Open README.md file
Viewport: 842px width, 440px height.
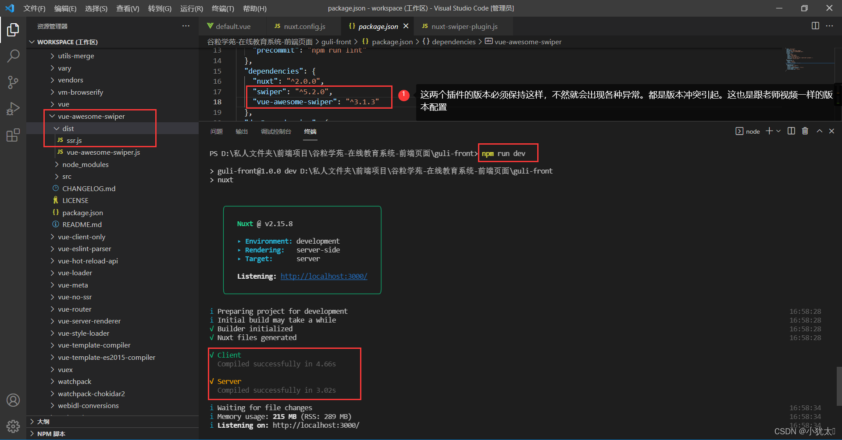click(x=112, y=225)
